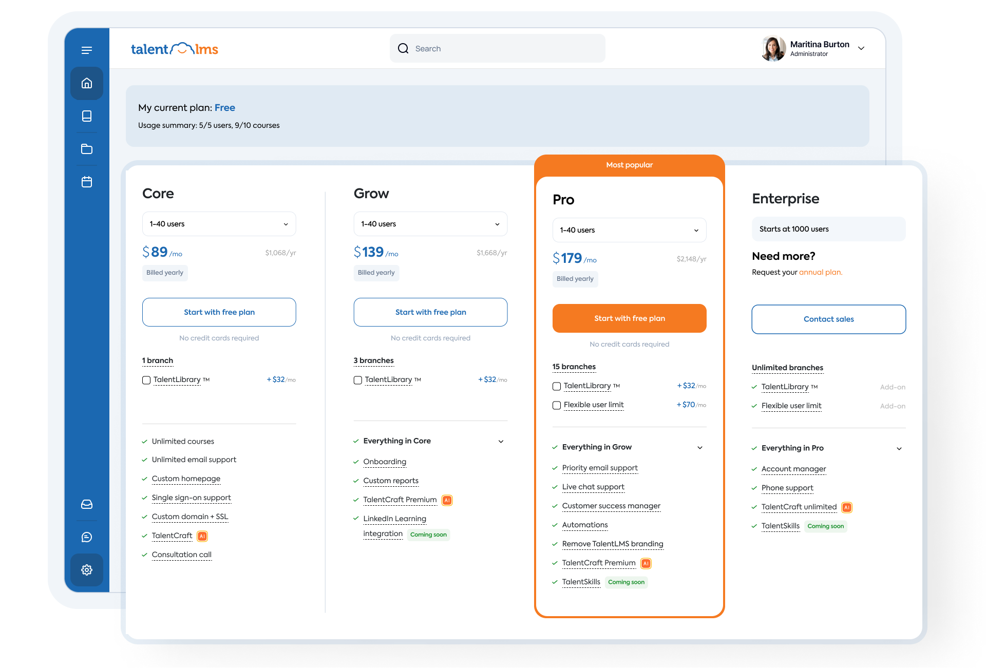Click Custom domain + SSL feature
The height and width of the screenshot is (668, 986).
pos(190,517)
